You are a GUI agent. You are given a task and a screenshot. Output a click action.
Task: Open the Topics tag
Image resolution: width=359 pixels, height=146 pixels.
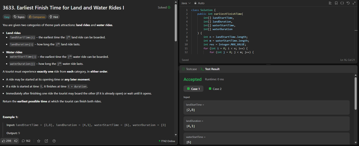tap(19, 17)
